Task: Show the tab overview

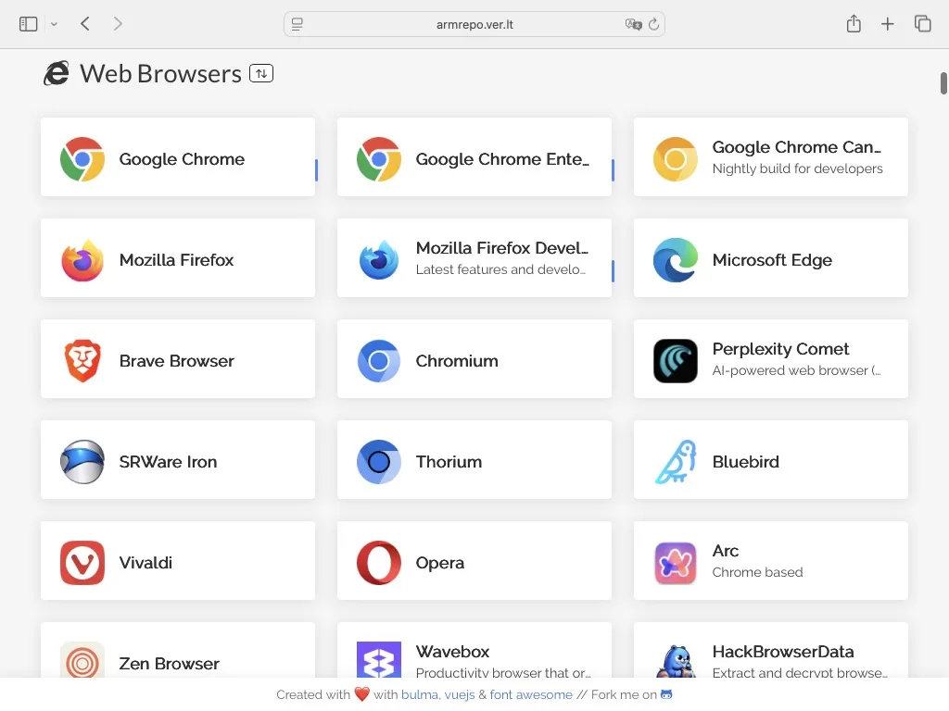Action: (922, 23)
